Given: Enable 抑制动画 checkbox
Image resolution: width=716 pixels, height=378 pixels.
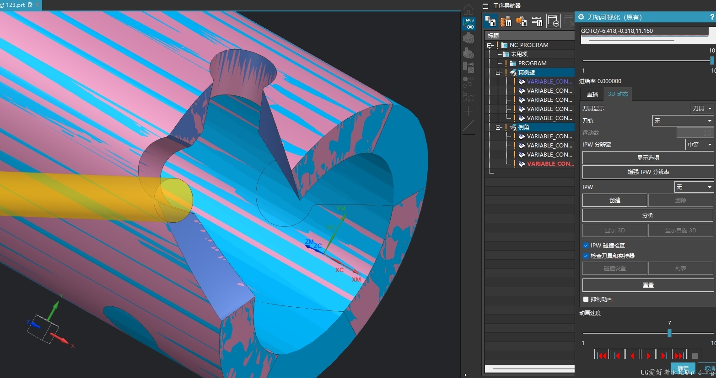Looking at the screenshot, I should (586, 299).
